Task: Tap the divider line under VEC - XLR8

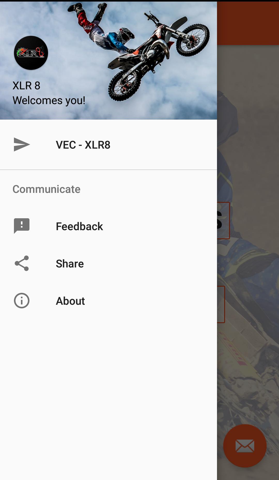Action: point(109,170)
